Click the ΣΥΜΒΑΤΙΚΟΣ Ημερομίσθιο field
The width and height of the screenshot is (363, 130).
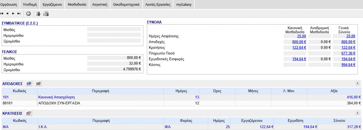point(114,35)
